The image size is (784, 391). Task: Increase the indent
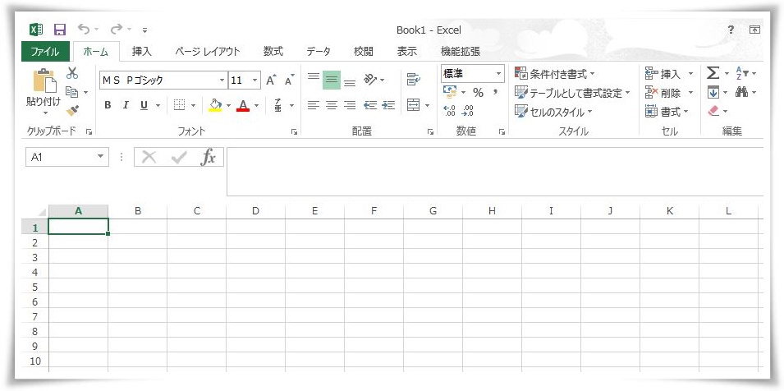pyautogui.click(x=388, y=105)
